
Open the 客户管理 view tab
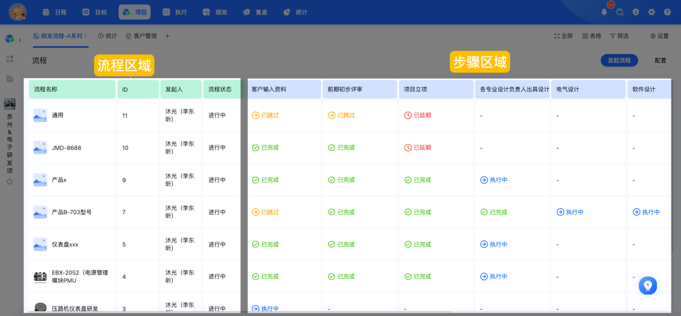coord(141,36)
